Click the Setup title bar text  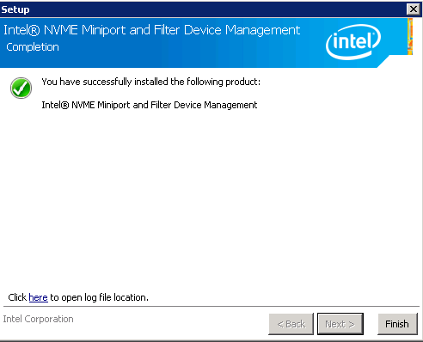pyautogui.click(x=15, y=9)
